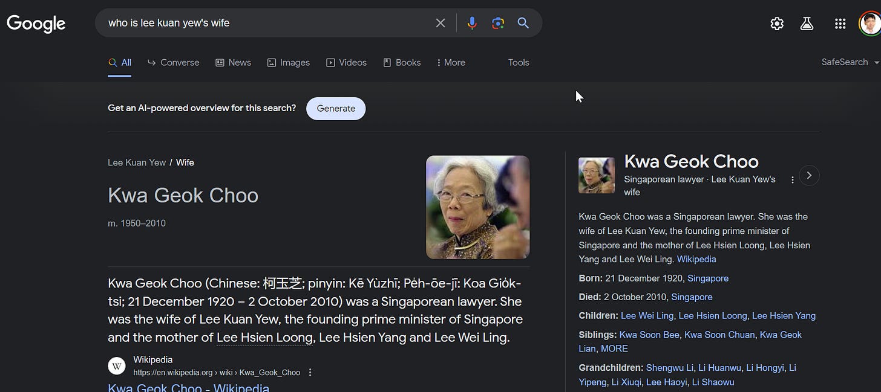Screen dimensions: 881x392
Task: Open Search Labs beaker icon
Action: (x=807, y=24)
